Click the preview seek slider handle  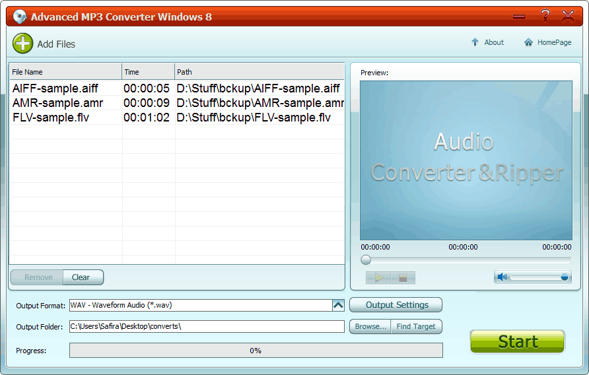366,259
